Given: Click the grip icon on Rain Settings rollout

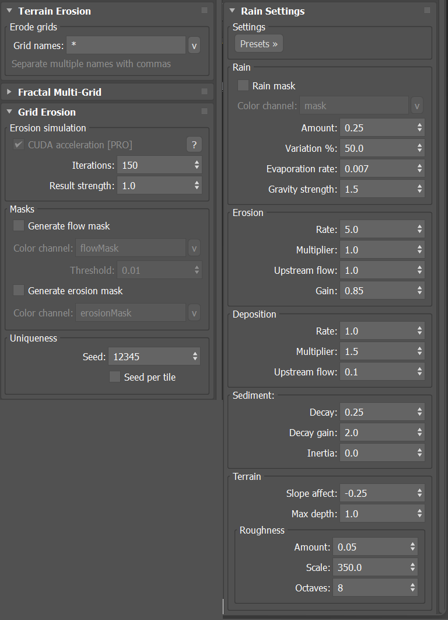Looking at the screenshot, I should coord(427,11).
